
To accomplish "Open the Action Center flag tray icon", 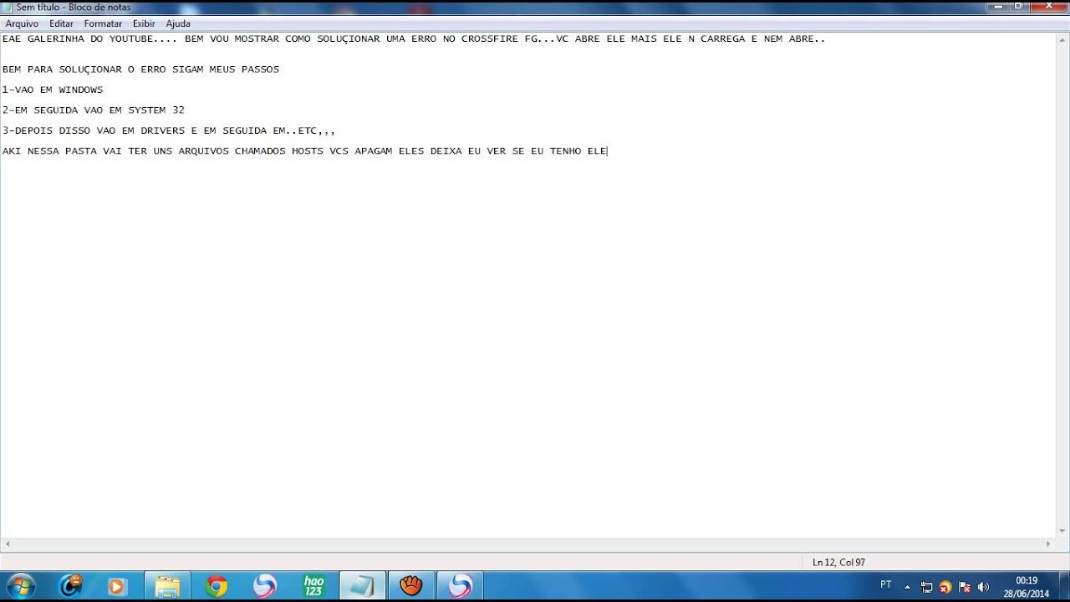I will [x=964, y=587].
